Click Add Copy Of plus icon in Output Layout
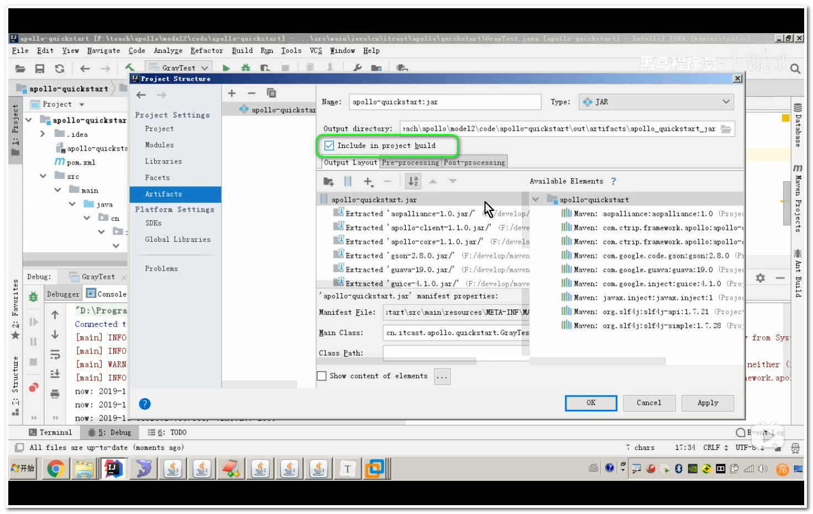Viewport: 813px width, 514px height. point(369,181)
